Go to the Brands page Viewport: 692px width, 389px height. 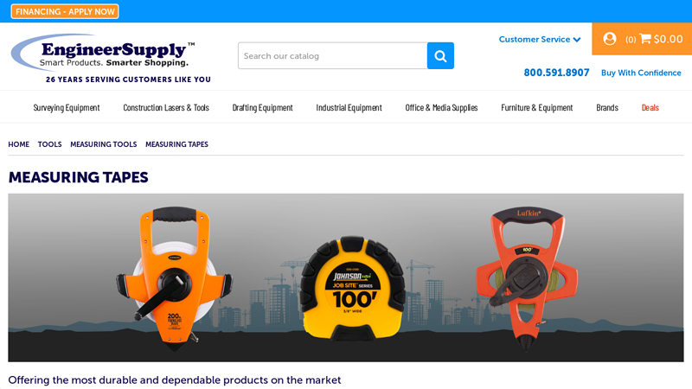pyautogui.click(x=607, y=108)
